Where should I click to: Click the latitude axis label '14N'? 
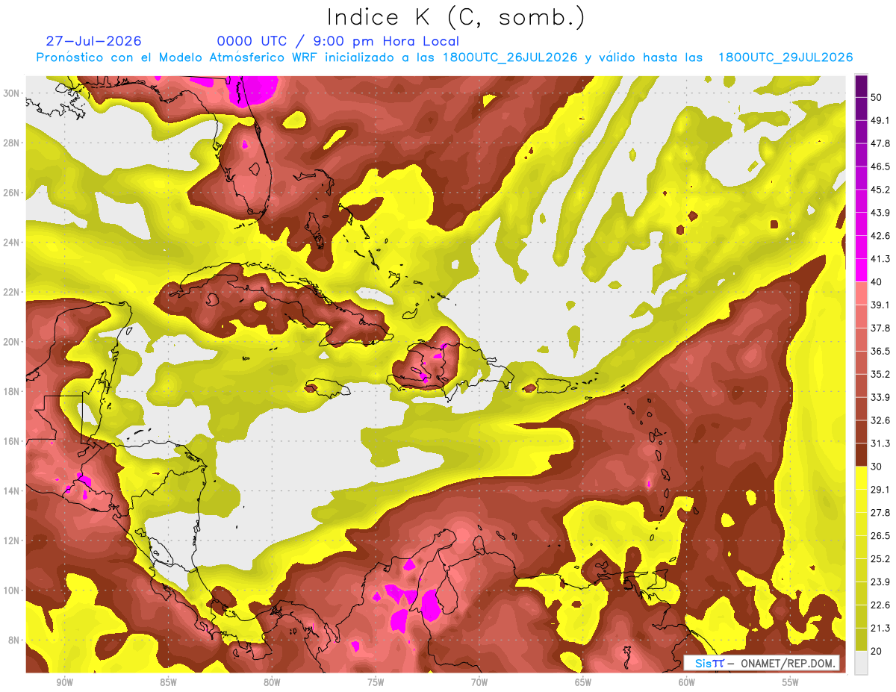11,491
